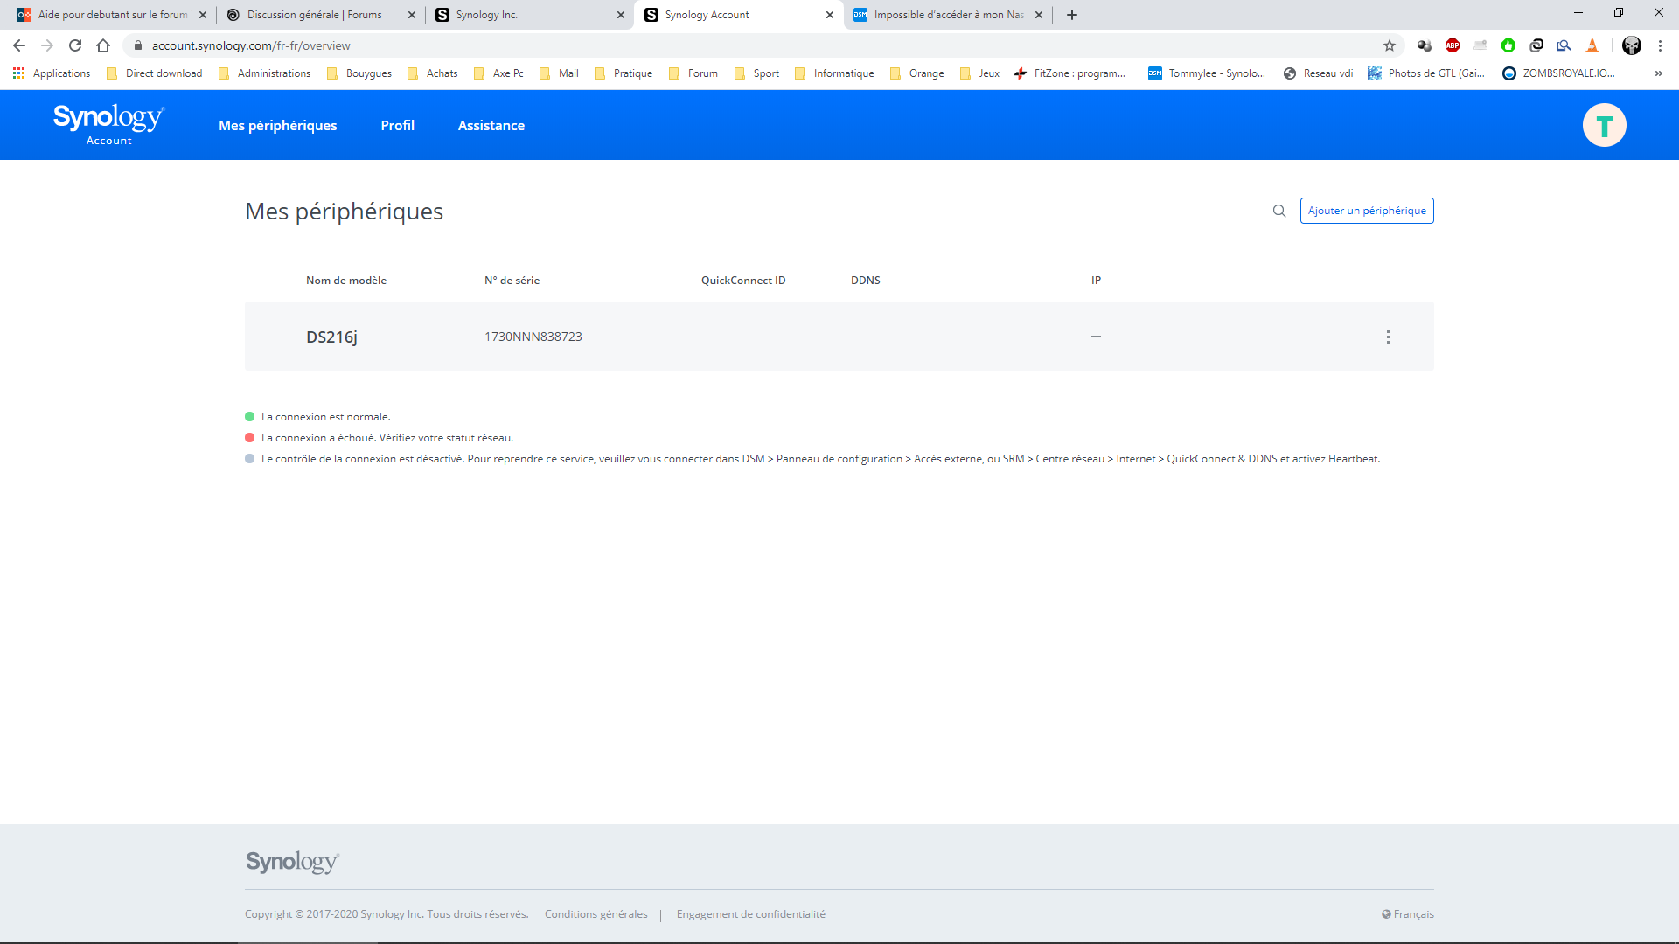
Task: Open the Orange bookmark folder
Action: (917, 73)
